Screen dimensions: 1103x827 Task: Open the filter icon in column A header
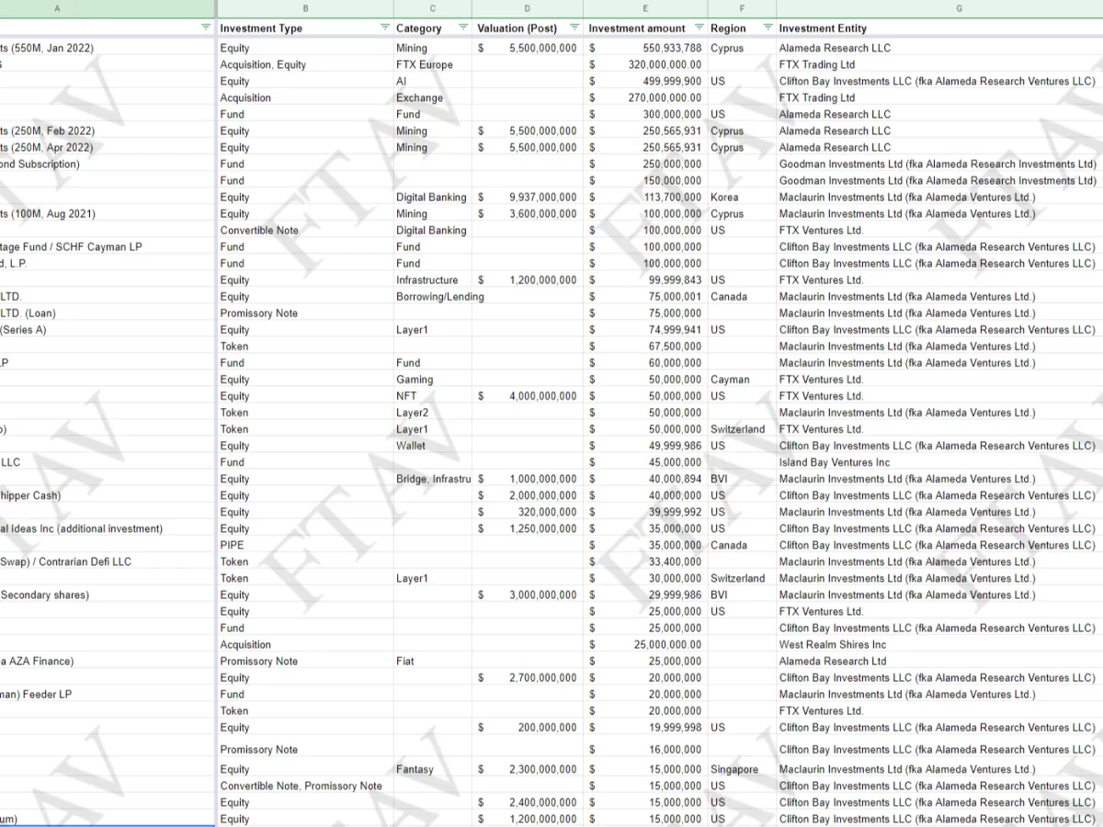[206, 28]
